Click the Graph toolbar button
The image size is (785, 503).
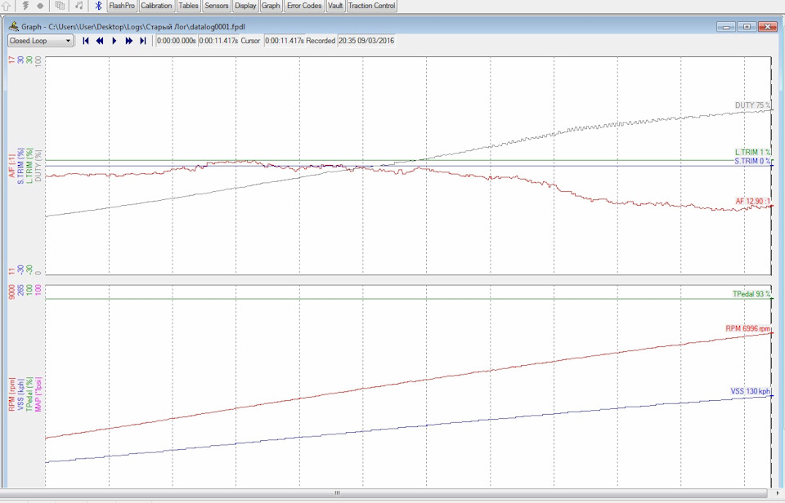[271, 6]
